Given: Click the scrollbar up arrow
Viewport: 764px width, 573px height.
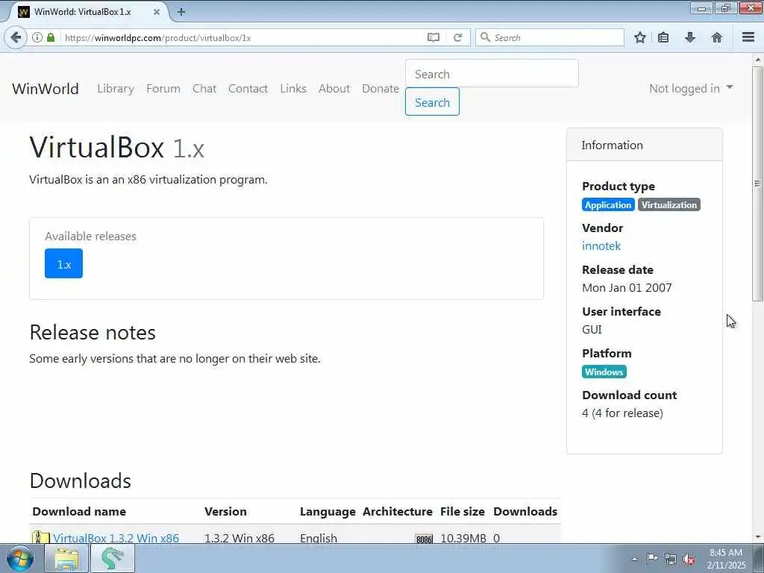Looking at the screenshot, I should [758, 60].
